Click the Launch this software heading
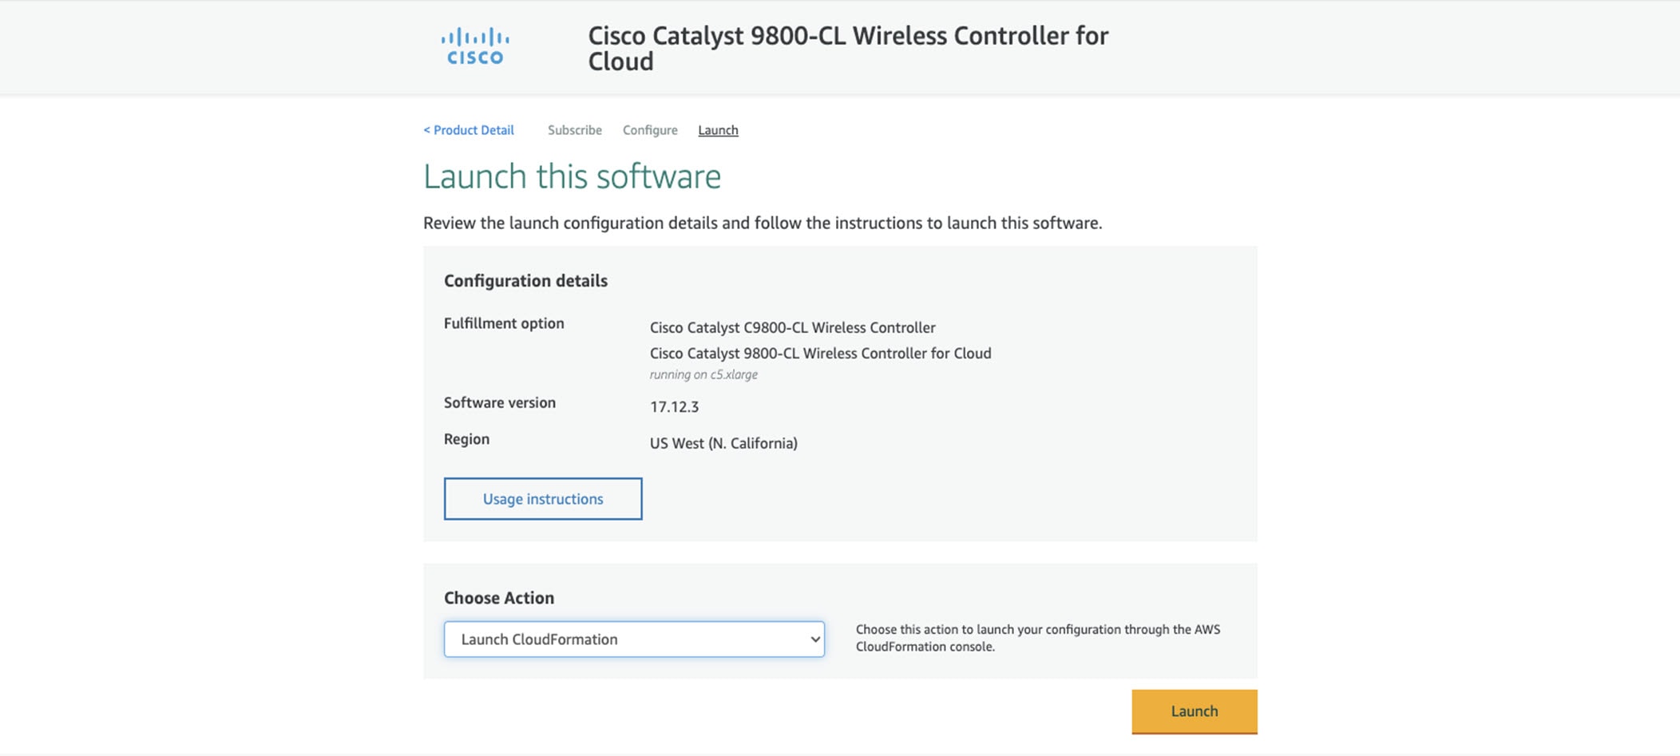Image resolution: width=1680 pixels, height=756 pixels. [572, 176]
